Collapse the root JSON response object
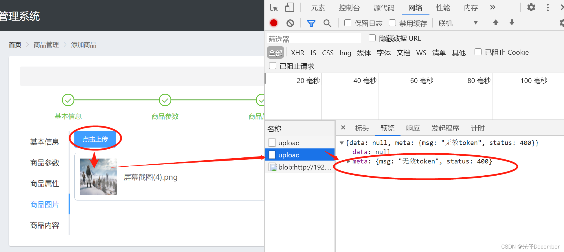Image resolution: width=564 pixels, height=252 pixels. 342,143
